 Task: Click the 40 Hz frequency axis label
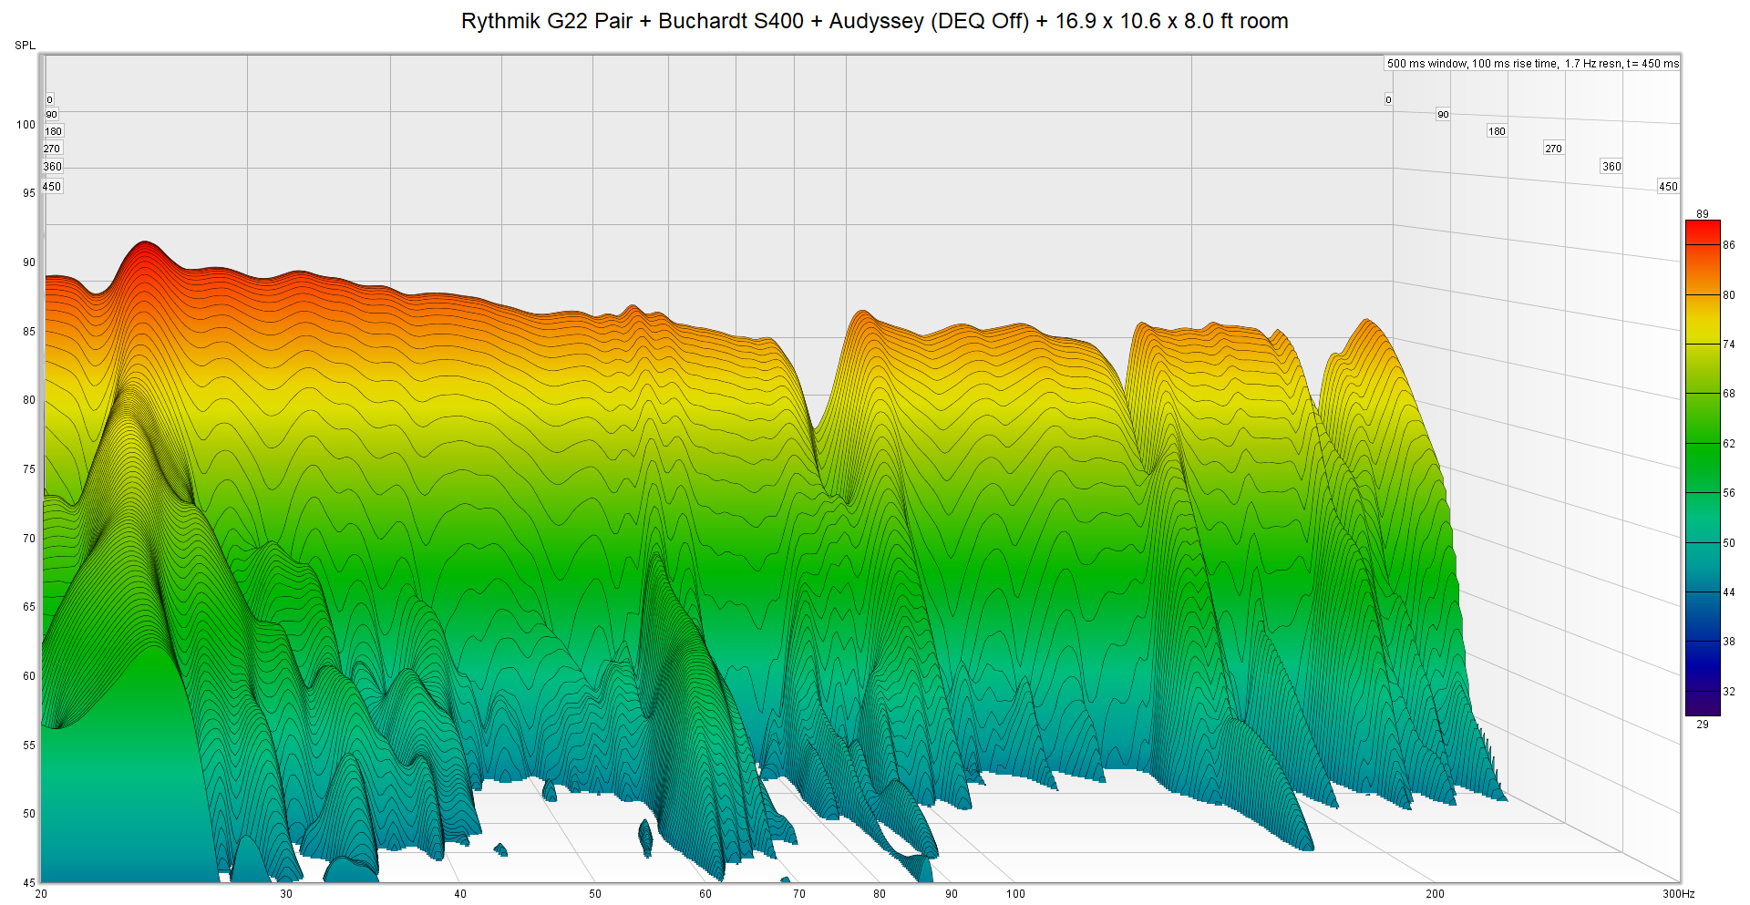(x=460, y=894)
